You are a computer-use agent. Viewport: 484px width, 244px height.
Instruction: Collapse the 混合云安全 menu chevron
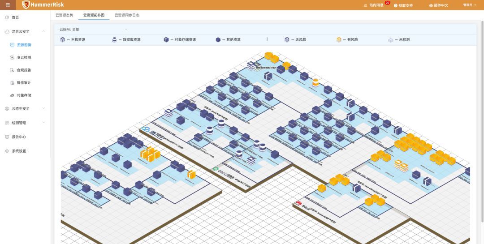[43, 31]
